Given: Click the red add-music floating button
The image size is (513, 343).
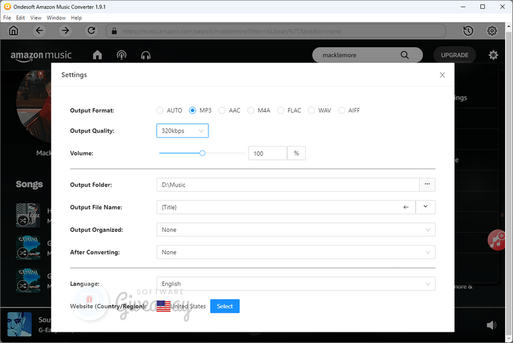Looking at the screenshot, I should (x=497, y=240).
